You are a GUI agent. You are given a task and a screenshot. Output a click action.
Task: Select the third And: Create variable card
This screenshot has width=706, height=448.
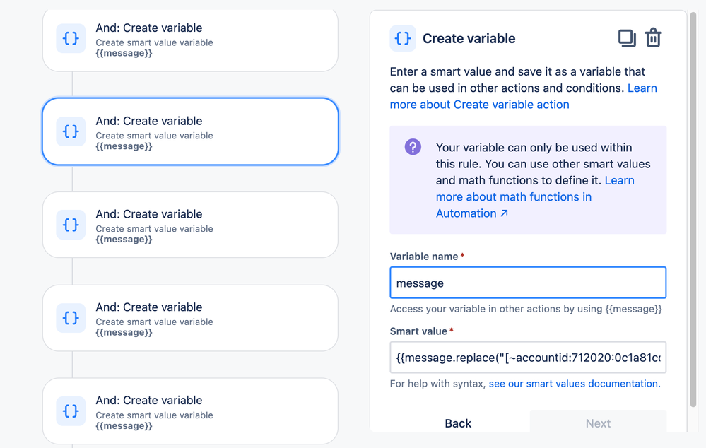(x=190, y=225)
